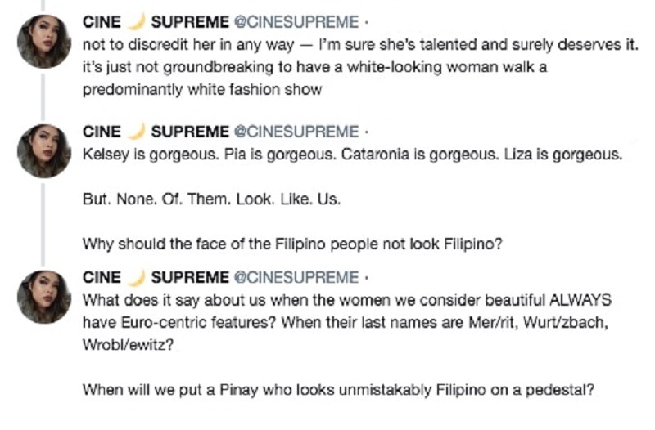Open the avatar beside the 'Kelsey is gorgeous' tweet
The width and height of the screenshot is (655, 430).
coord(44,151)
